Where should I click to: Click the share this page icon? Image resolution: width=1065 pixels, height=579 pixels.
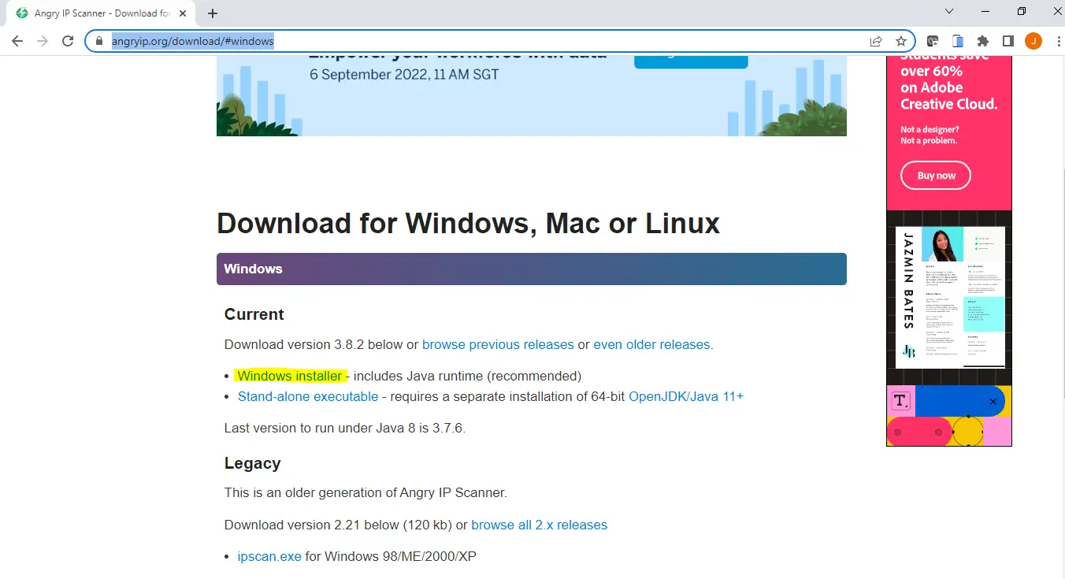876,41
